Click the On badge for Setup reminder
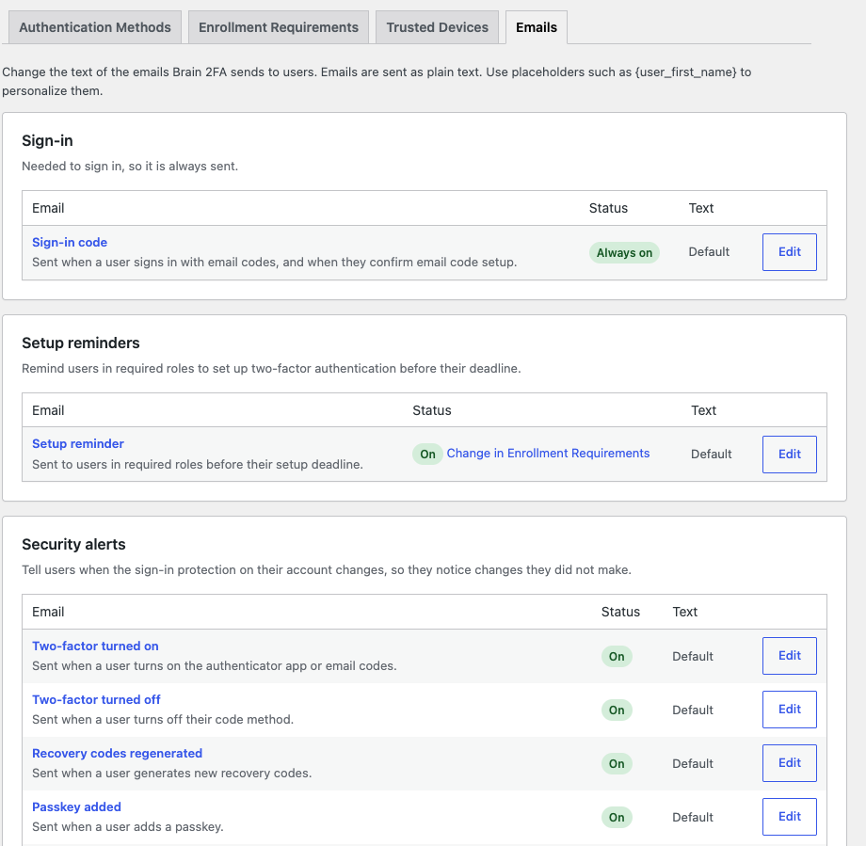Image resolution: width=866 pixels, height=846 pixels. tap(427, 455)
